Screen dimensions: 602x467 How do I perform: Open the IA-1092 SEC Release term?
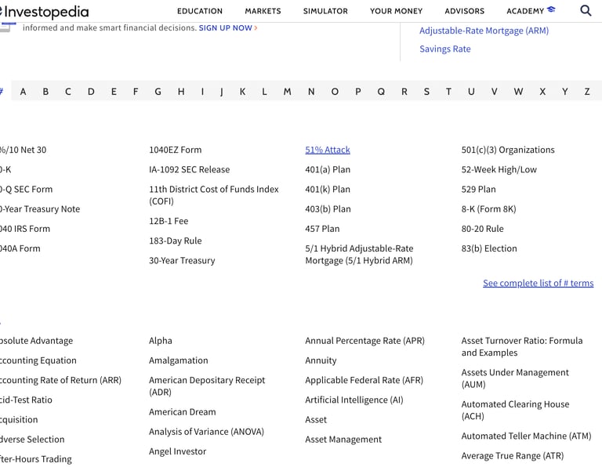[x=189, y=169]
